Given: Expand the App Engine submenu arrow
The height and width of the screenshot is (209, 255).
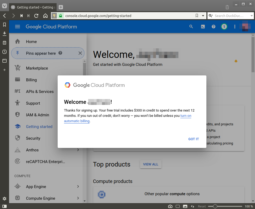Looking at the screenshot, I should (x=78, y=186).
